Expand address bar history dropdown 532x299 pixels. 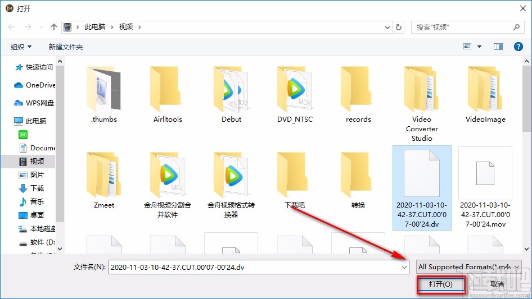point(387,27)
